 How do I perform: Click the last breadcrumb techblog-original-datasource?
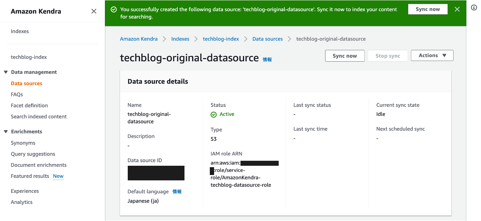click(331, 39)
